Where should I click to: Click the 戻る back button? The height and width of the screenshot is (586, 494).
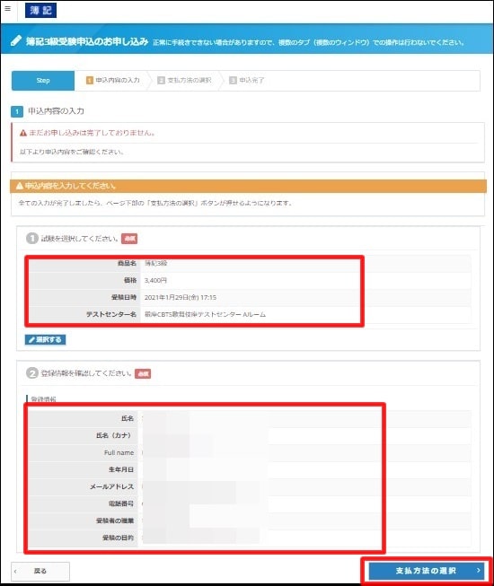40,571
